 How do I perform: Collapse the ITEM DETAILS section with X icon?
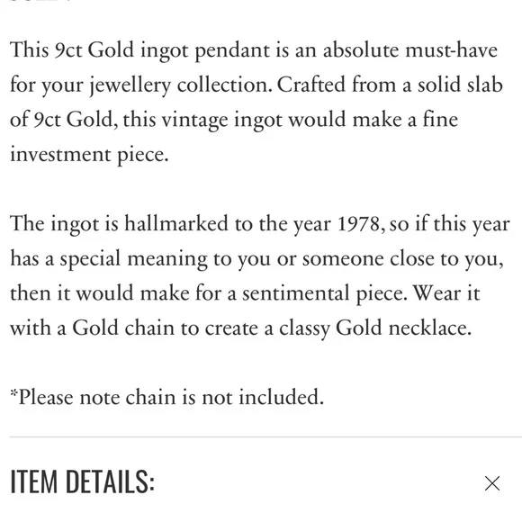point(492,483)
